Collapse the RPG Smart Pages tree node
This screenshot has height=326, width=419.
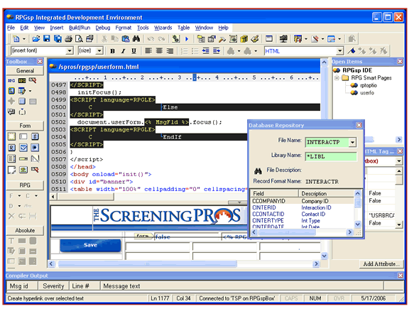pos(337,78)
